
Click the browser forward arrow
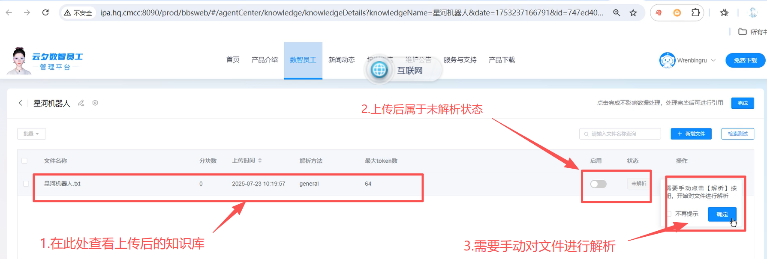click(27, 13)
